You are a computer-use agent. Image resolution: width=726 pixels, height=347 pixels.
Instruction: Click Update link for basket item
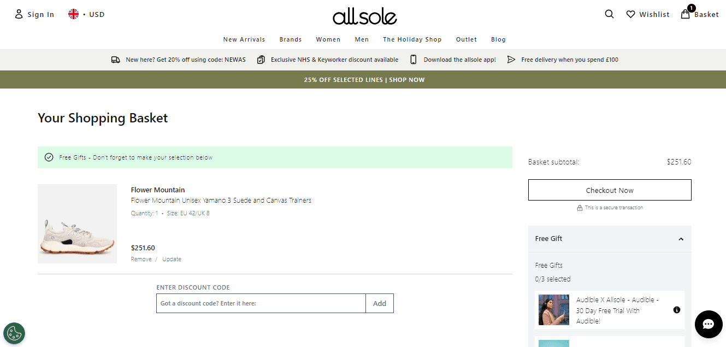coord(172,259)
